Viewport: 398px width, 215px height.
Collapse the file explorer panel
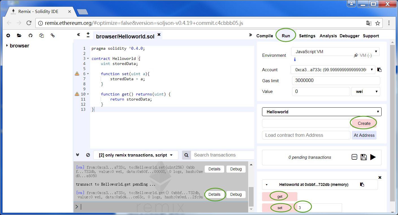tap(79, 34)
